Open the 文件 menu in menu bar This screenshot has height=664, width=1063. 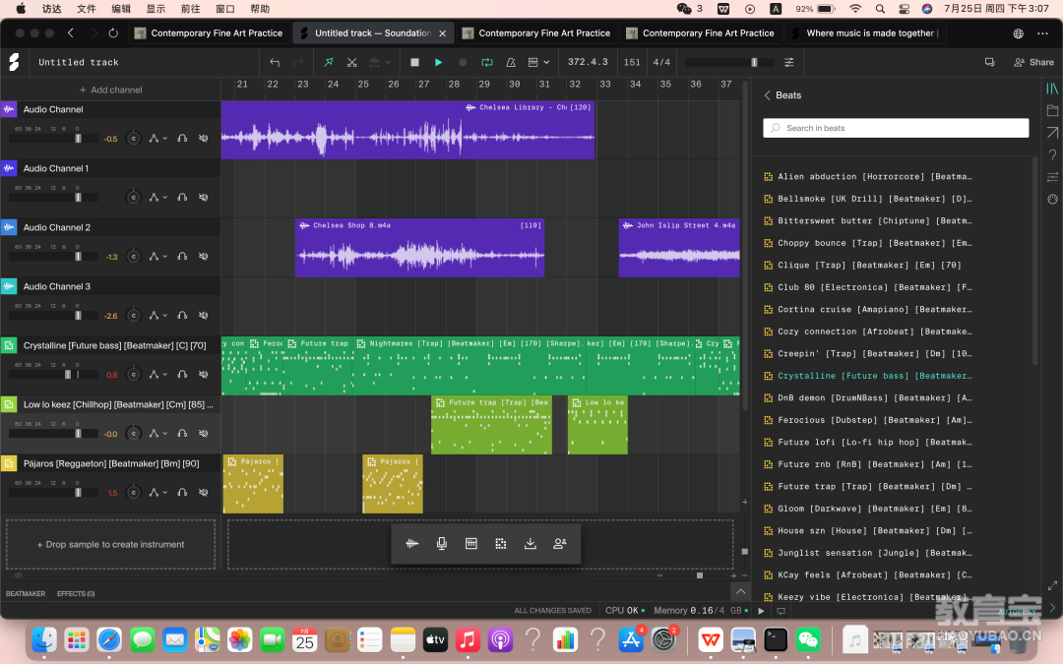click(x=86, y=9)
